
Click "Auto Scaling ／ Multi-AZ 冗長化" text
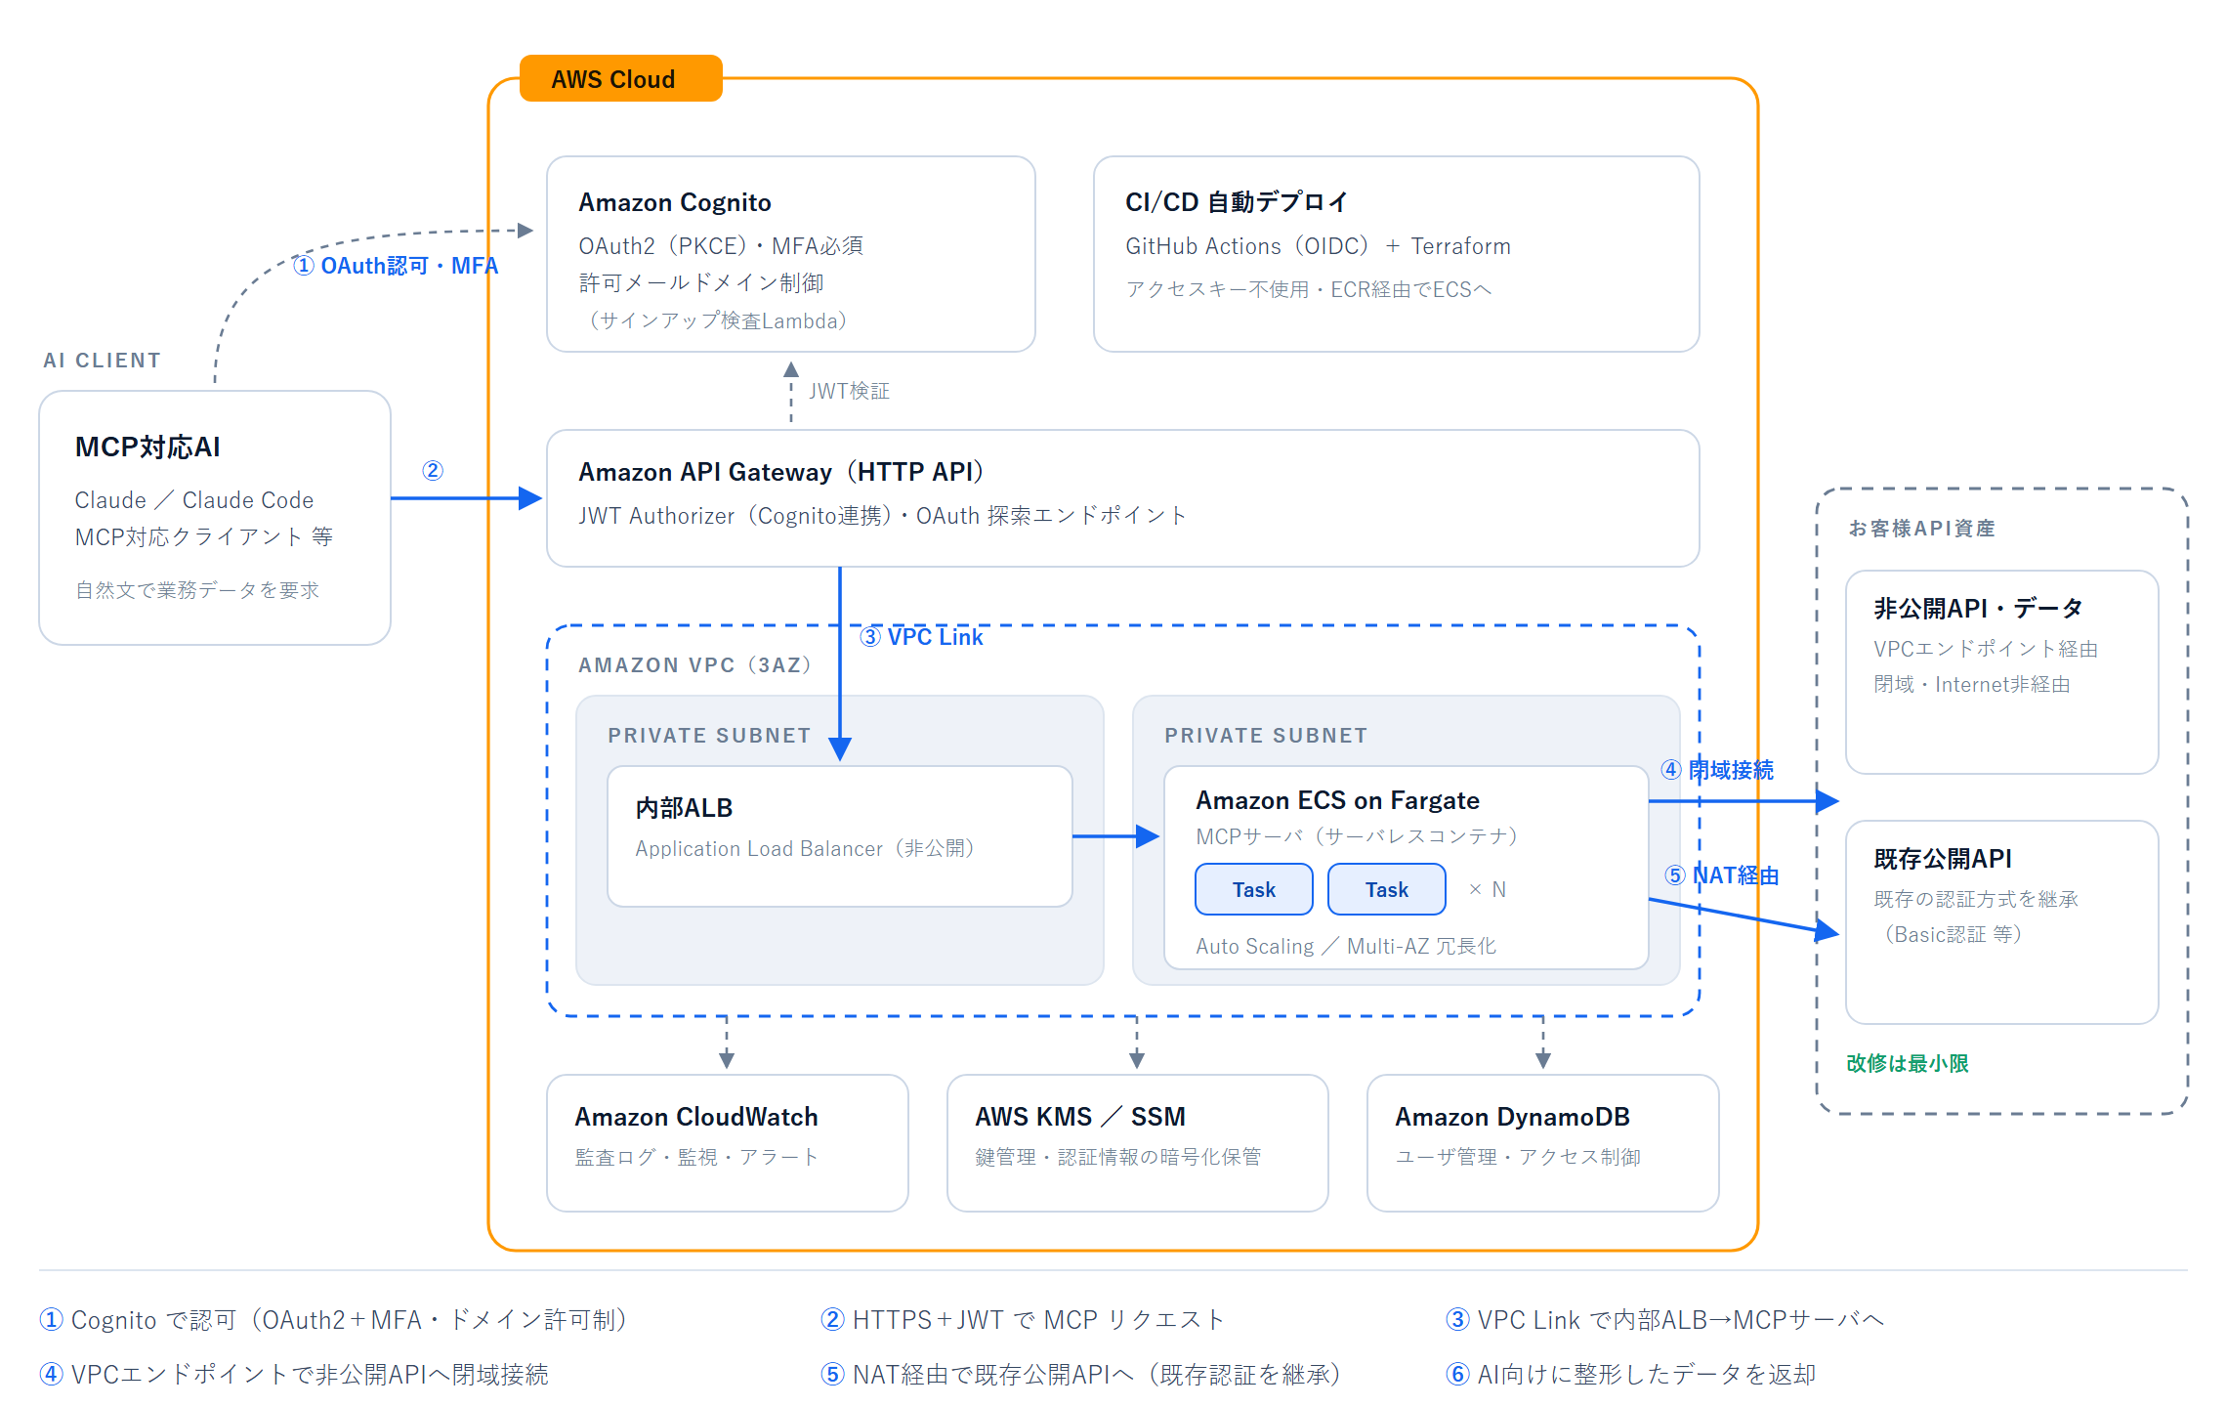pos(1346,946)
